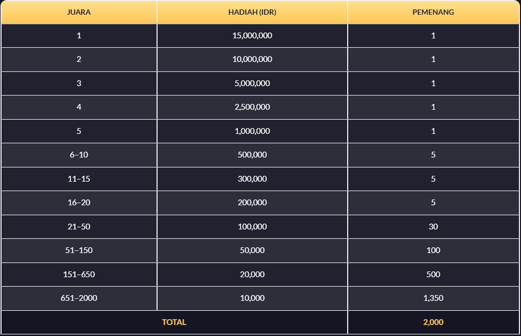Click the rank 651–2000 cell
The height and width of the screenshot is (336, 521).
coord(79,298)
